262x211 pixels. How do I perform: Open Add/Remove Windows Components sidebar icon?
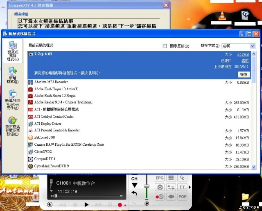coord(13,100)
